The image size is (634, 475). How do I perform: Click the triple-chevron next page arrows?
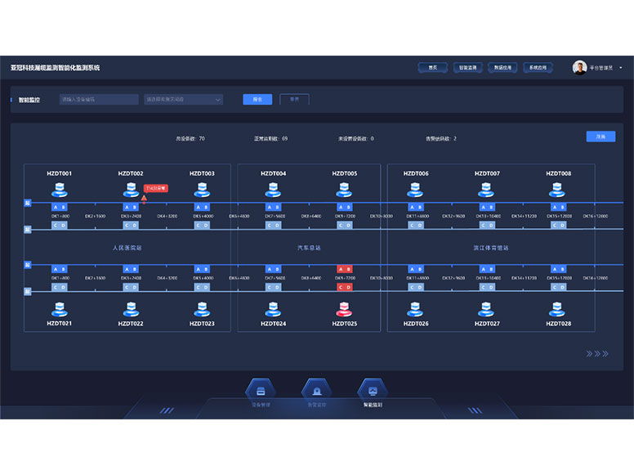point(598,354)
